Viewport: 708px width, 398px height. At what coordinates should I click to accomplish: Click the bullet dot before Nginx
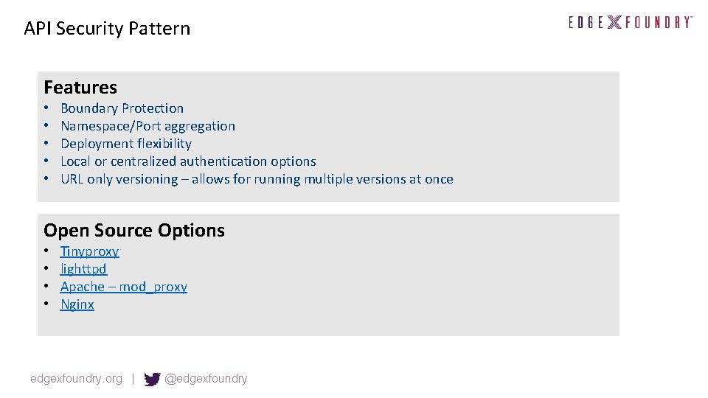[x=46, y=304]
